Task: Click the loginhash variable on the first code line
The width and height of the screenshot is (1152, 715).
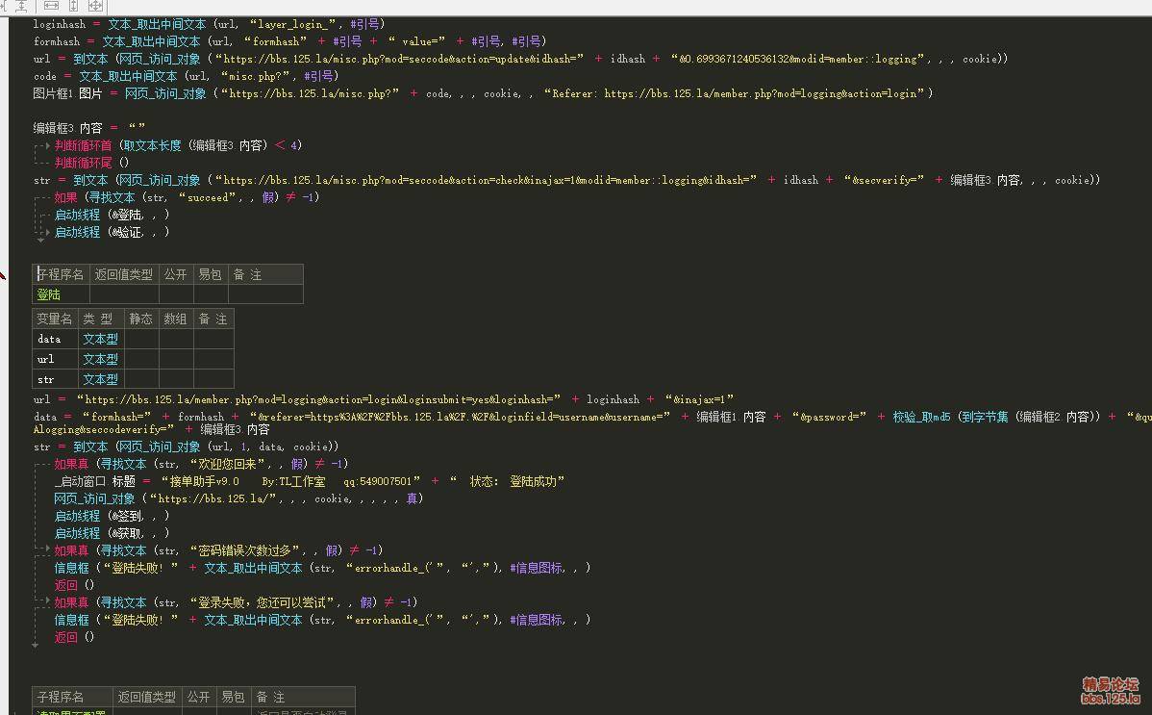Action: (60, 23)
